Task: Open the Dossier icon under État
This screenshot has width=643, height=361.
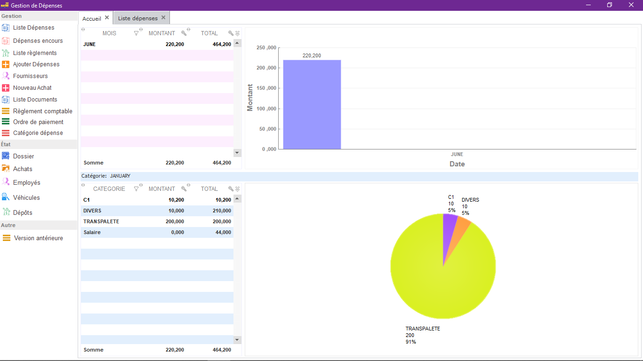Action: click(6, 156)
